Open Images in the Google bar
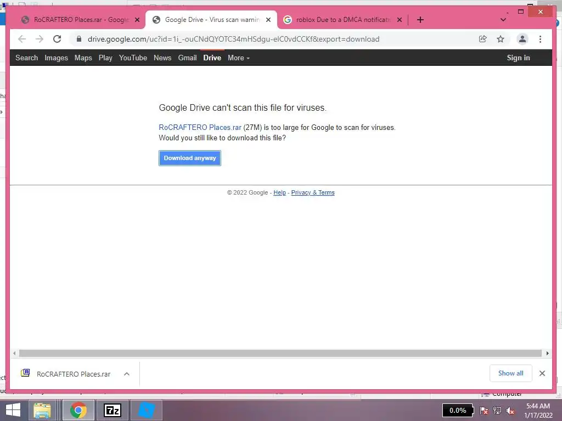Viewport: 562px width, 421px height. pyautogui.click(x=57, y=58)
